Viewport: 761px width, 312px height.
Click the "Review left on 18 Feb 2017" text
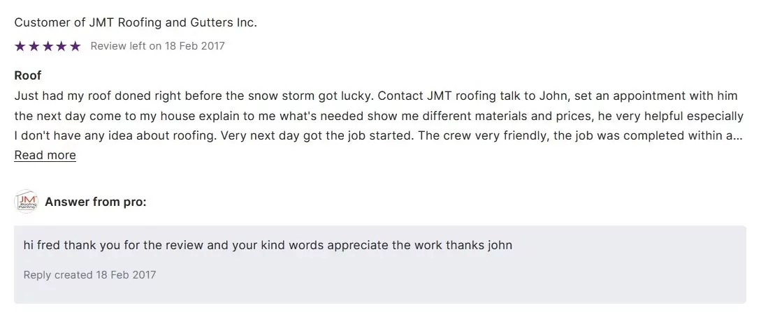(157, 46)
